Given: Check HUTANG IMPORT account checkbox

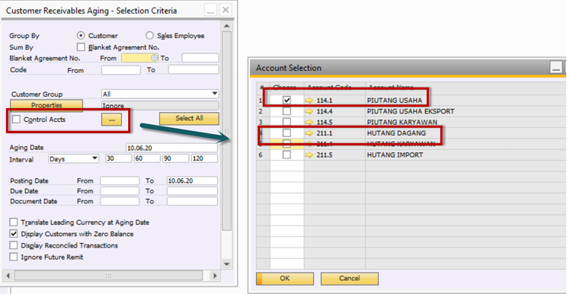Looking at the screenshot, I should tap(287, 155).
